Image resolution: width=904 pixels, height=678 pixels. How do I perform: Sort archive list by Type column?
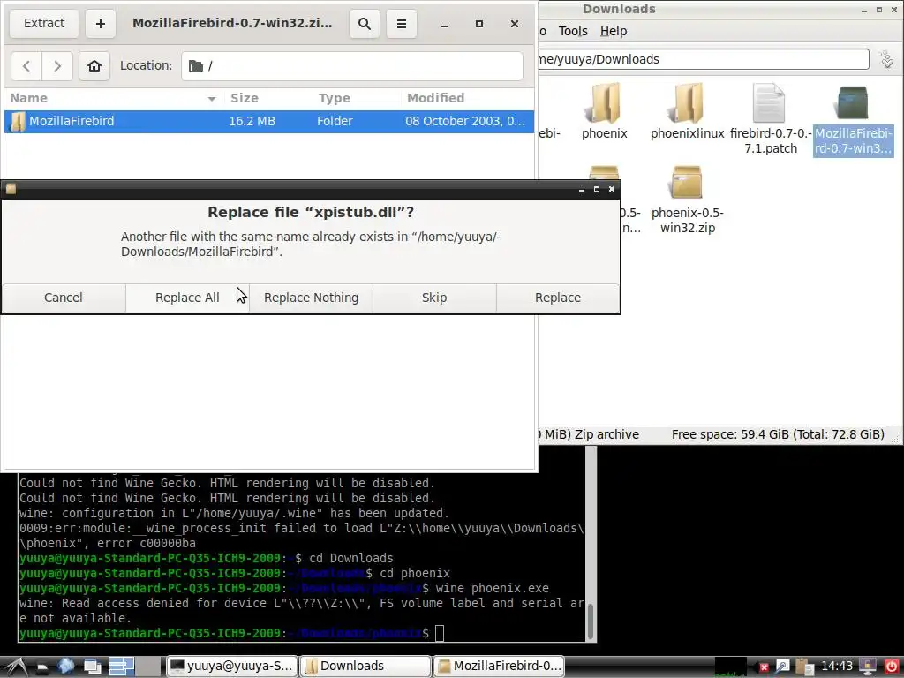click(356, 98)
